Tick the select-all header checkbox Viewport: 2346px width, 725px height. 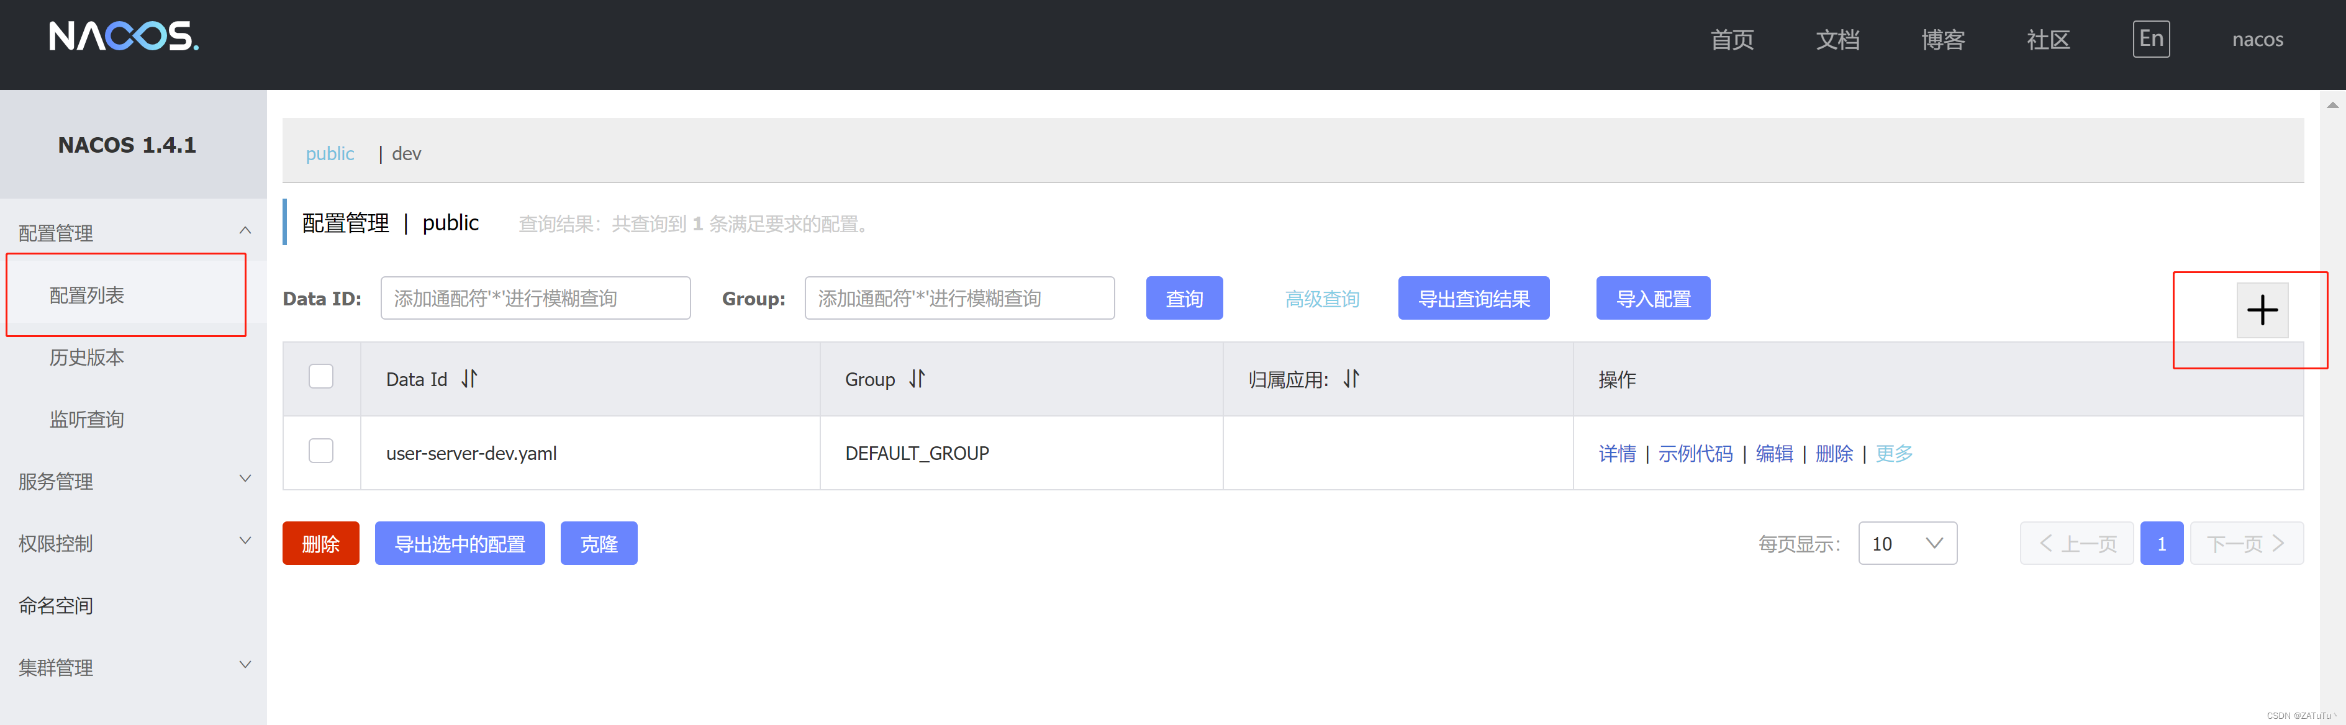pyautogui.click(x=320, y=376)
